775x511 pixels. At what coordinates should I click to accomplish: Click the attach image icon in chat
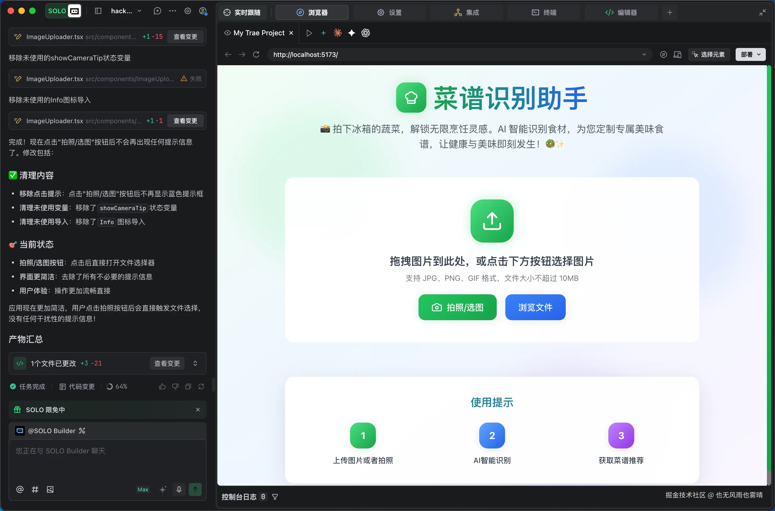click(50, 489)
